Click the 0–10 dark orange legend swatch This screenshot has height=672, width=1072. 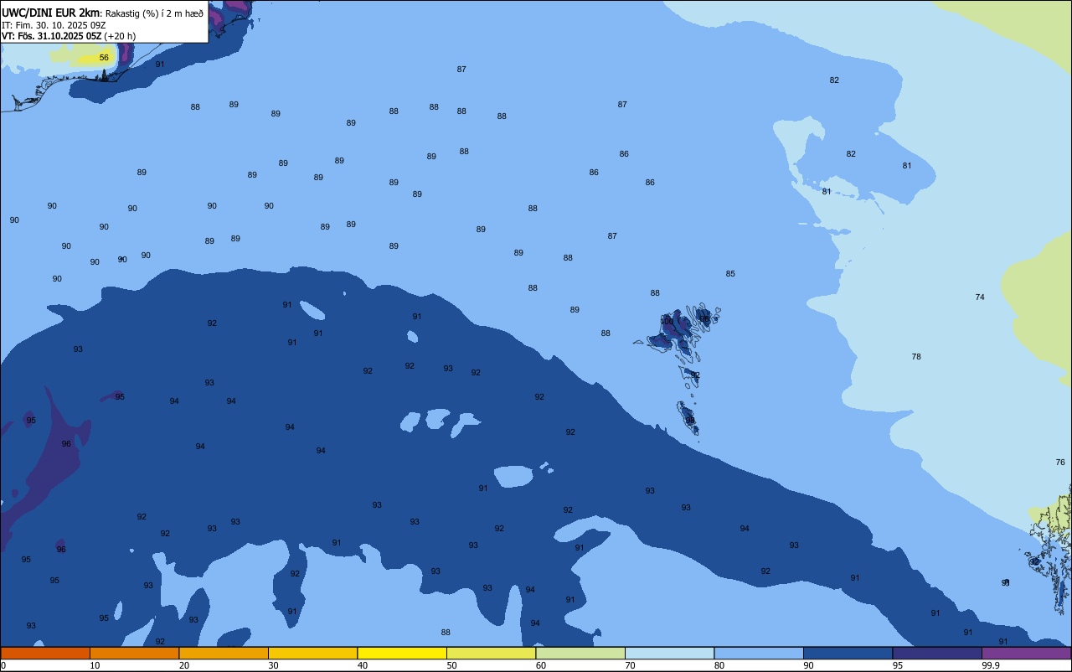point(45,653)
